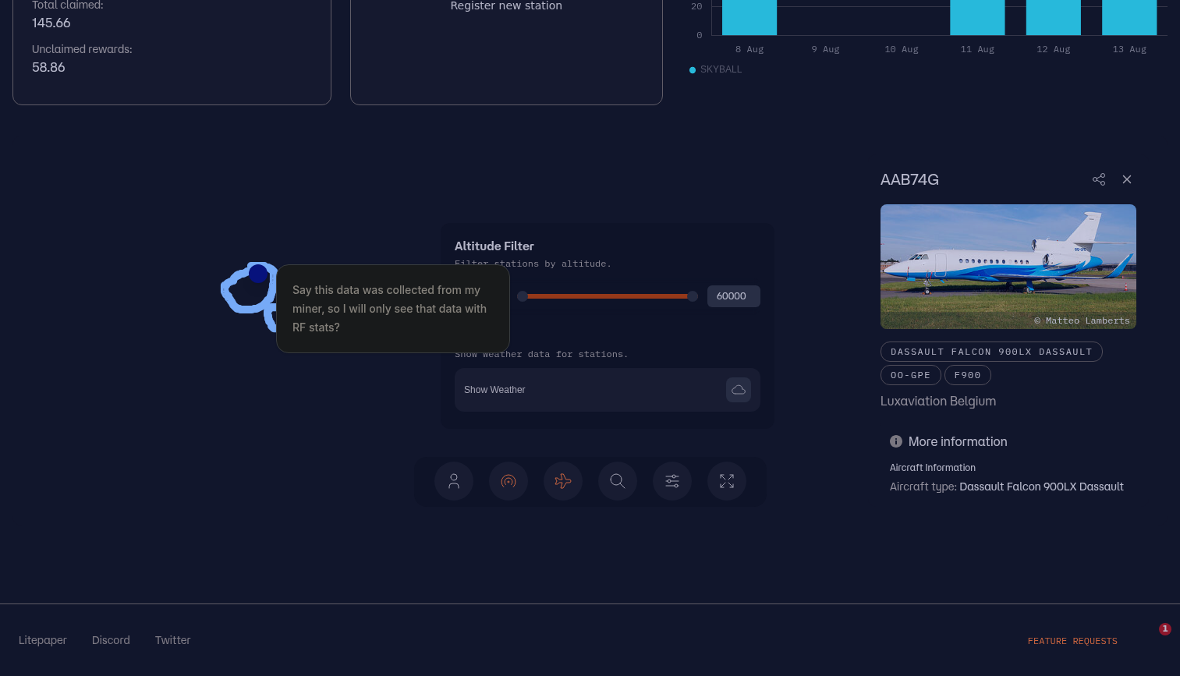1180x676 pixels.
Task: Enable Show Weather with cloud toggle
Action: [x=738, y=390]
